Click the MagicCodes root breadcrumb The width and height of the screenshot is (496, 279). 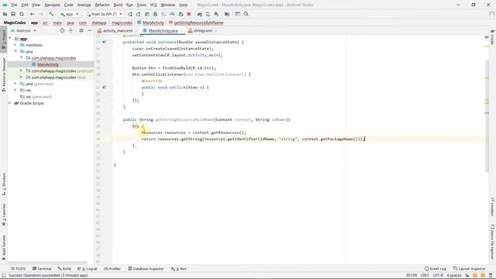coord(15,22)
